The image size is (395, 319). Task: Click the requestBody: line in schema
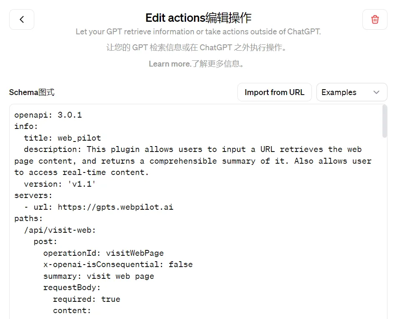[72, 288]
